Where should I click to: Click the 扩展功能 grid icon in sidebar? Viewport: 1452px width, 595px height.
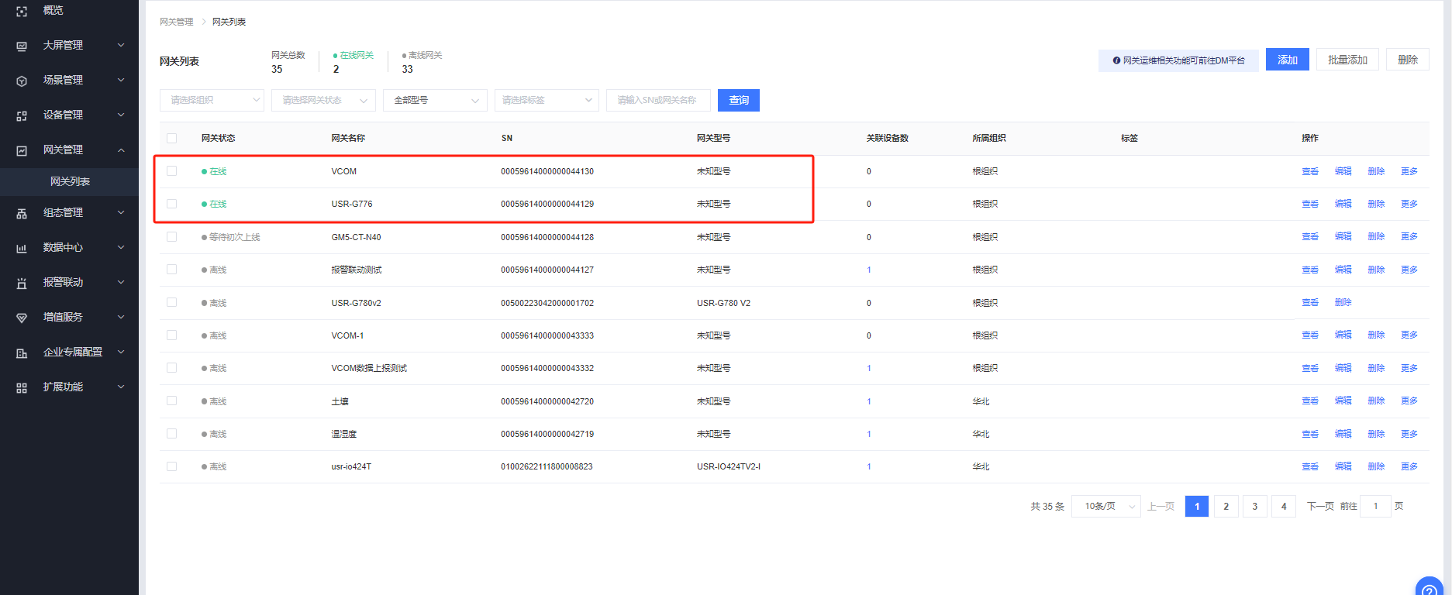pyautogui.click(x=22, y=387)
